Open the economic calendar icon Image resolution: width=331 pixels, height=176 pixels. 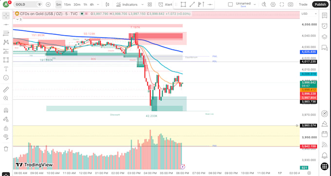point(325,134)
